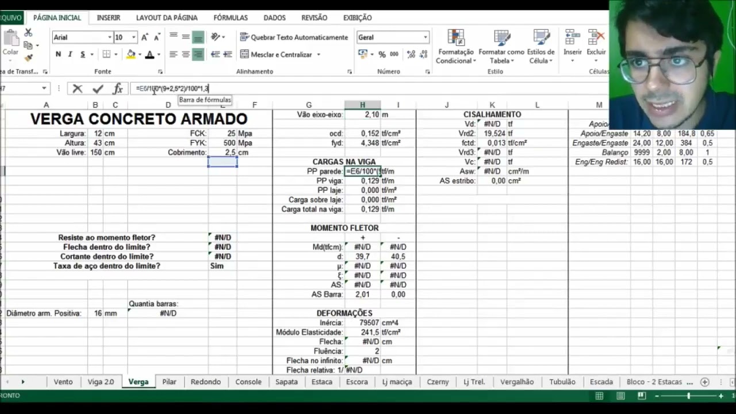Open the number format Geral dropdown

(x=425, y=37)
